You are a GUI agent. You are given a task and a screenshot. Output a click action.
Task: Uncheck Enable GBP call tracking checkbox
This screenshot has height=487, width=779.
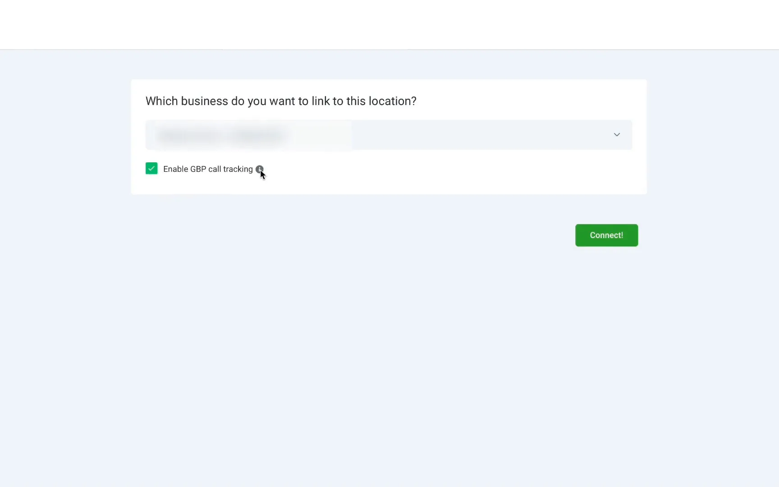151,168
